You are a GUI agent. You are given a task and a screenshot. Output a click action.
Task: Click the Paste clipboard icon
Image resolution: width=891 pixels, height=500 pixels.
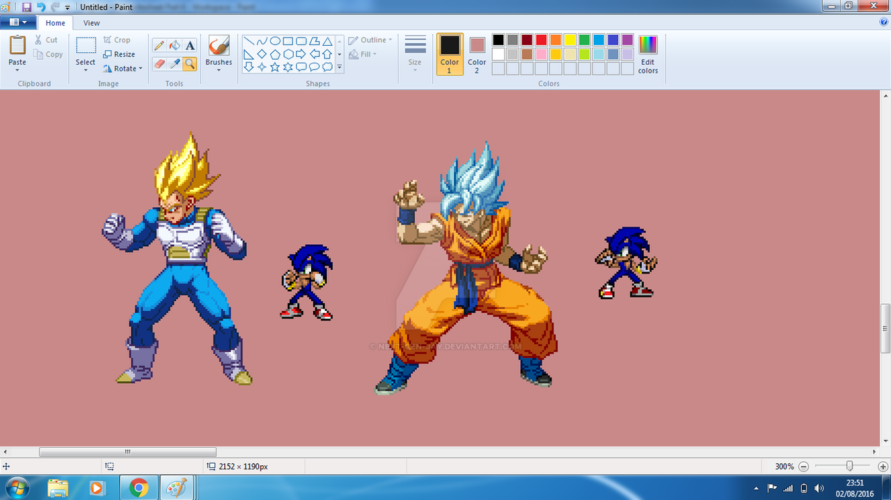pyautogui.click(x=17, y=46)
